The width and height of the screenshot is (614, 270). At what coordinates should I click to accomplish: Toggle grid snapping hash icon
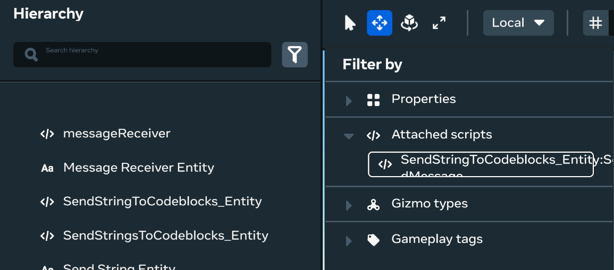click(x=595, y=23)
